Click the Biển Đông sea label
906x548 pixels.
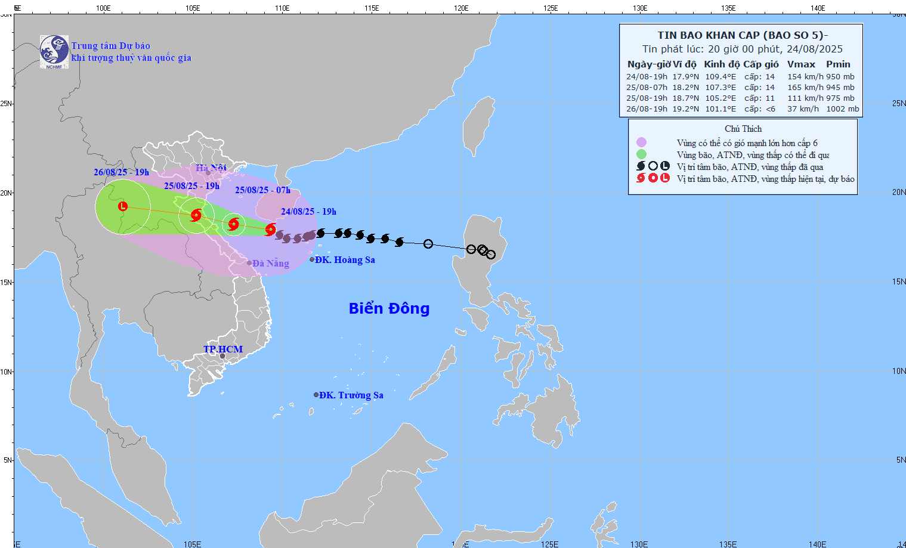tap(389, 309)
